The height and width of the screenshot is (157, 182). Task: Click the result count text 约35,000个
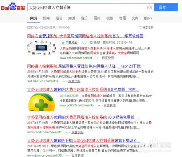point(62,28)
